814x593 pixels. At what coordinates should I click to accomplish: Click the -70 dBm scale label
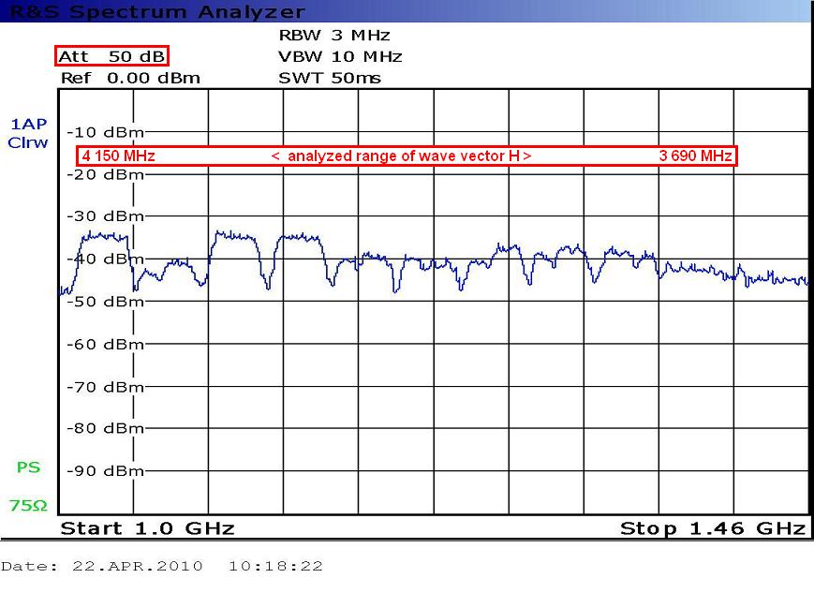[x=106, y=386]
